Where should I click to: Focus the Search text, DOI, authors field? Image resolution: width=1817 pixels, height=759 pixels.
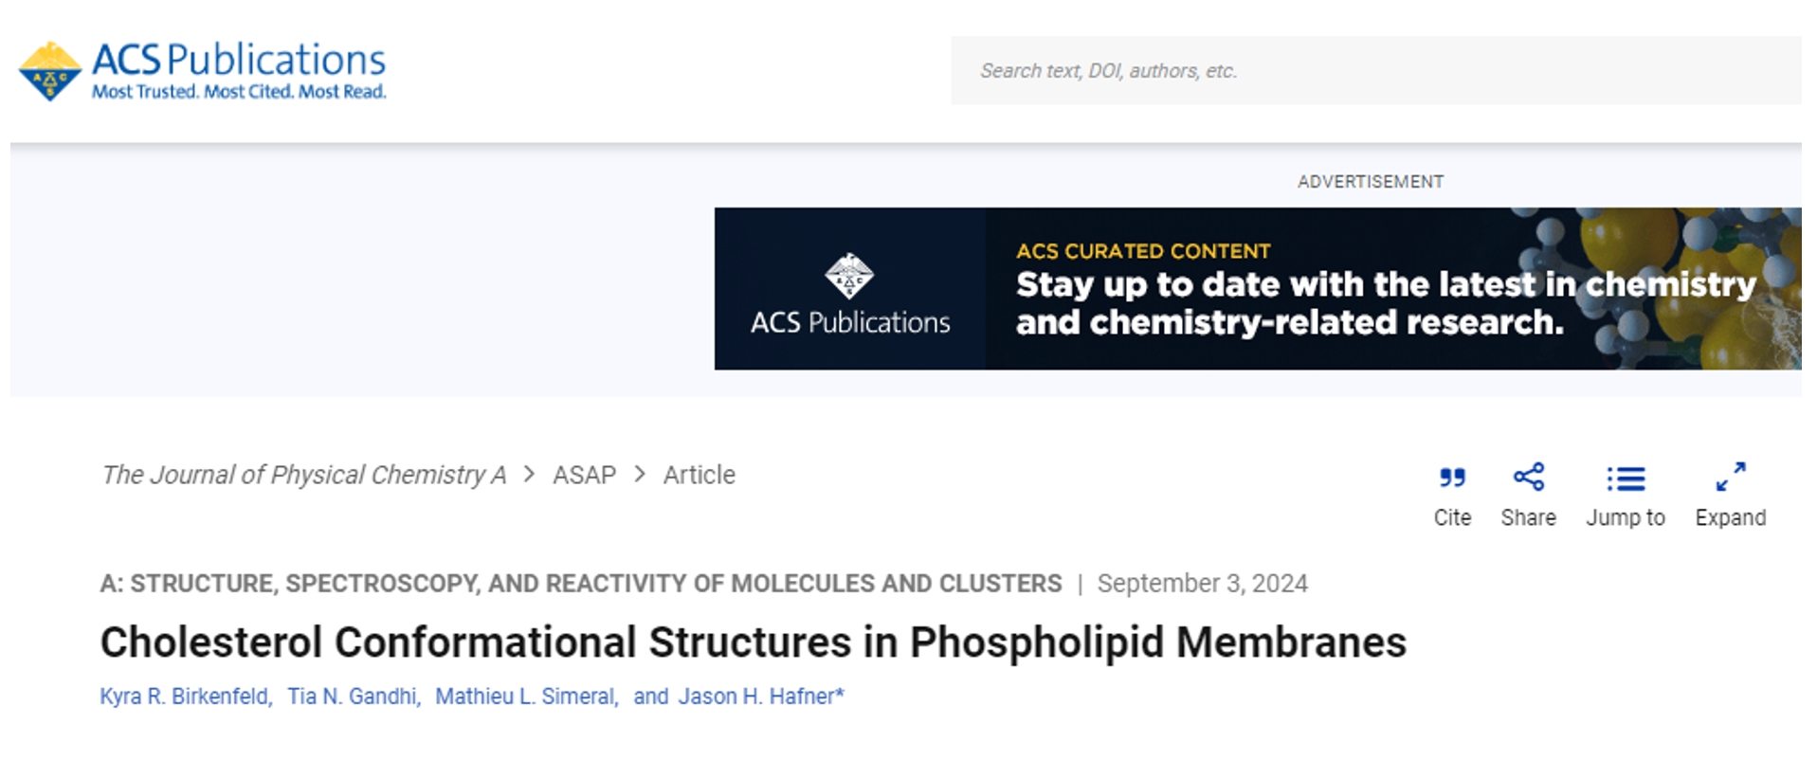(x=1375, y=71)
